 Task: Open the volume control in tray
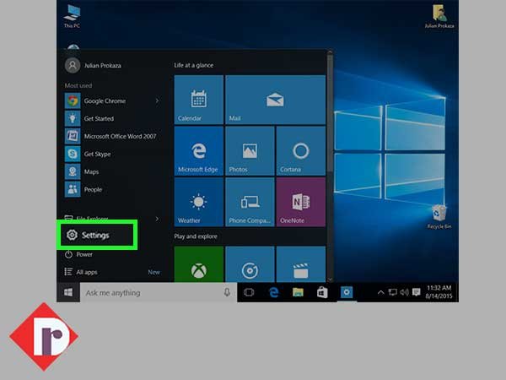[x=404, y=292]
